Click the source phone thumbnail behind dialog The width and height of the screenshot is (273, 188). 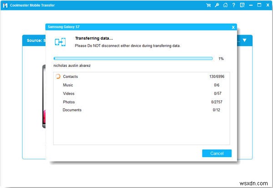click(44, 96)
